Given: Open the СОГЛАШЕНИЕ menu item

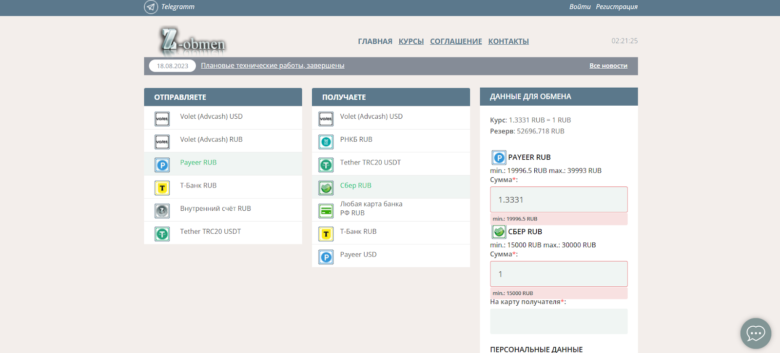Looking at the screenshot, I should click(x=456, y=41).
